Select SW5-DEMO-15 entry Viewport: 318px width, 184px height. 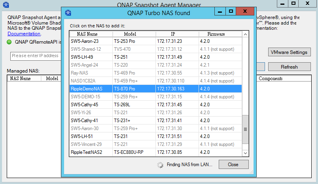coord(155,97)
